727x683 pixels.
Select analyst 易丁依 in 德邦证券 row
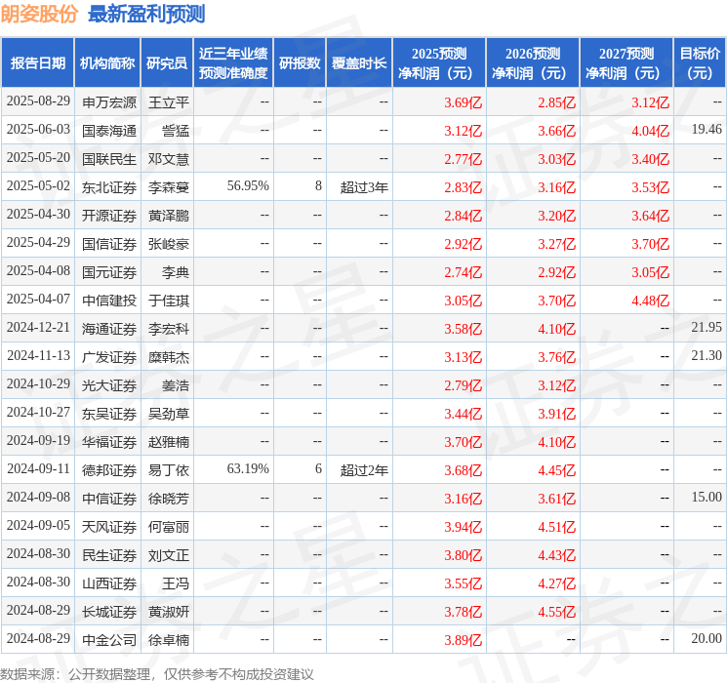168,470
